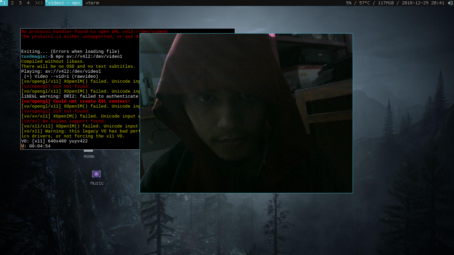Click the 2018-12-29 20:41 date and time

click(x=423, y=3)
